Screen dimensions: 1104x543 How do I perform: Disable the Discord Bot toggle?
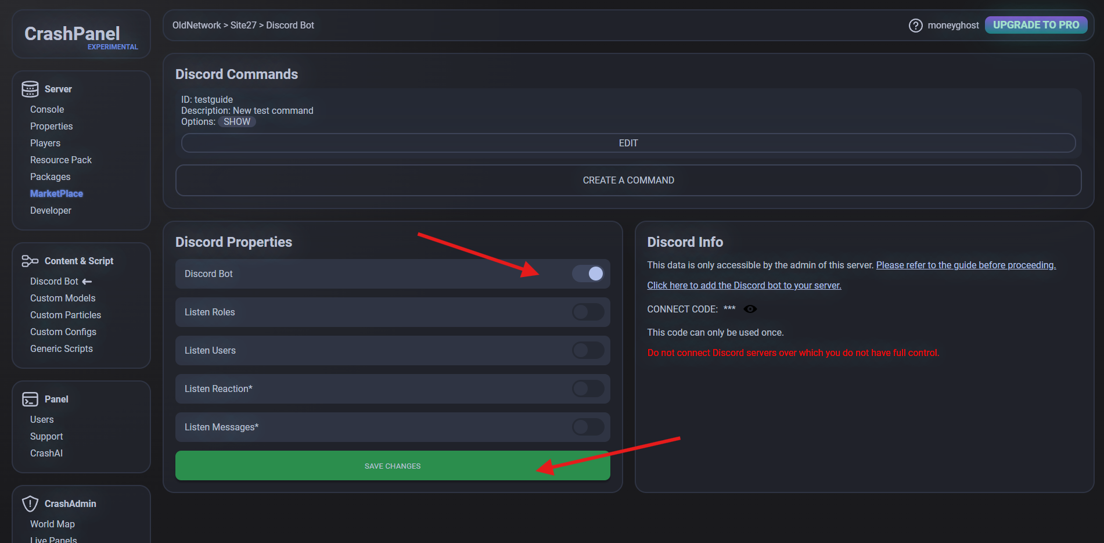[588, 274]
